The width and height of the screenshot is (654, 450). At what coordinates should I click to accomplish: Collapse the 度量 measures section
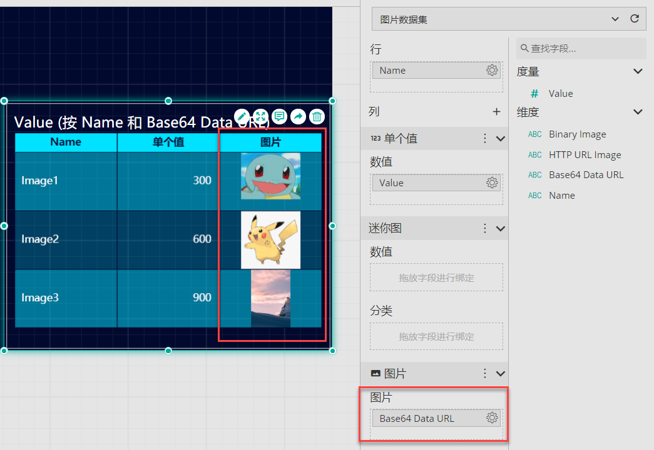coord(638,72)
